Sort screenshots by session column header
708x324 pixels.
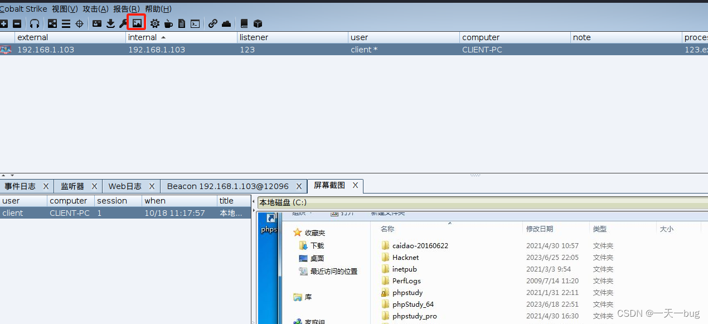pos(118,201)
